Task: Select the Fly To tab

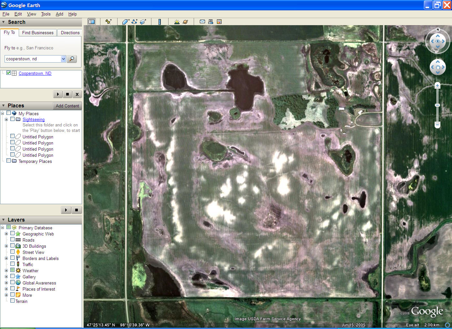Action: 9,32
